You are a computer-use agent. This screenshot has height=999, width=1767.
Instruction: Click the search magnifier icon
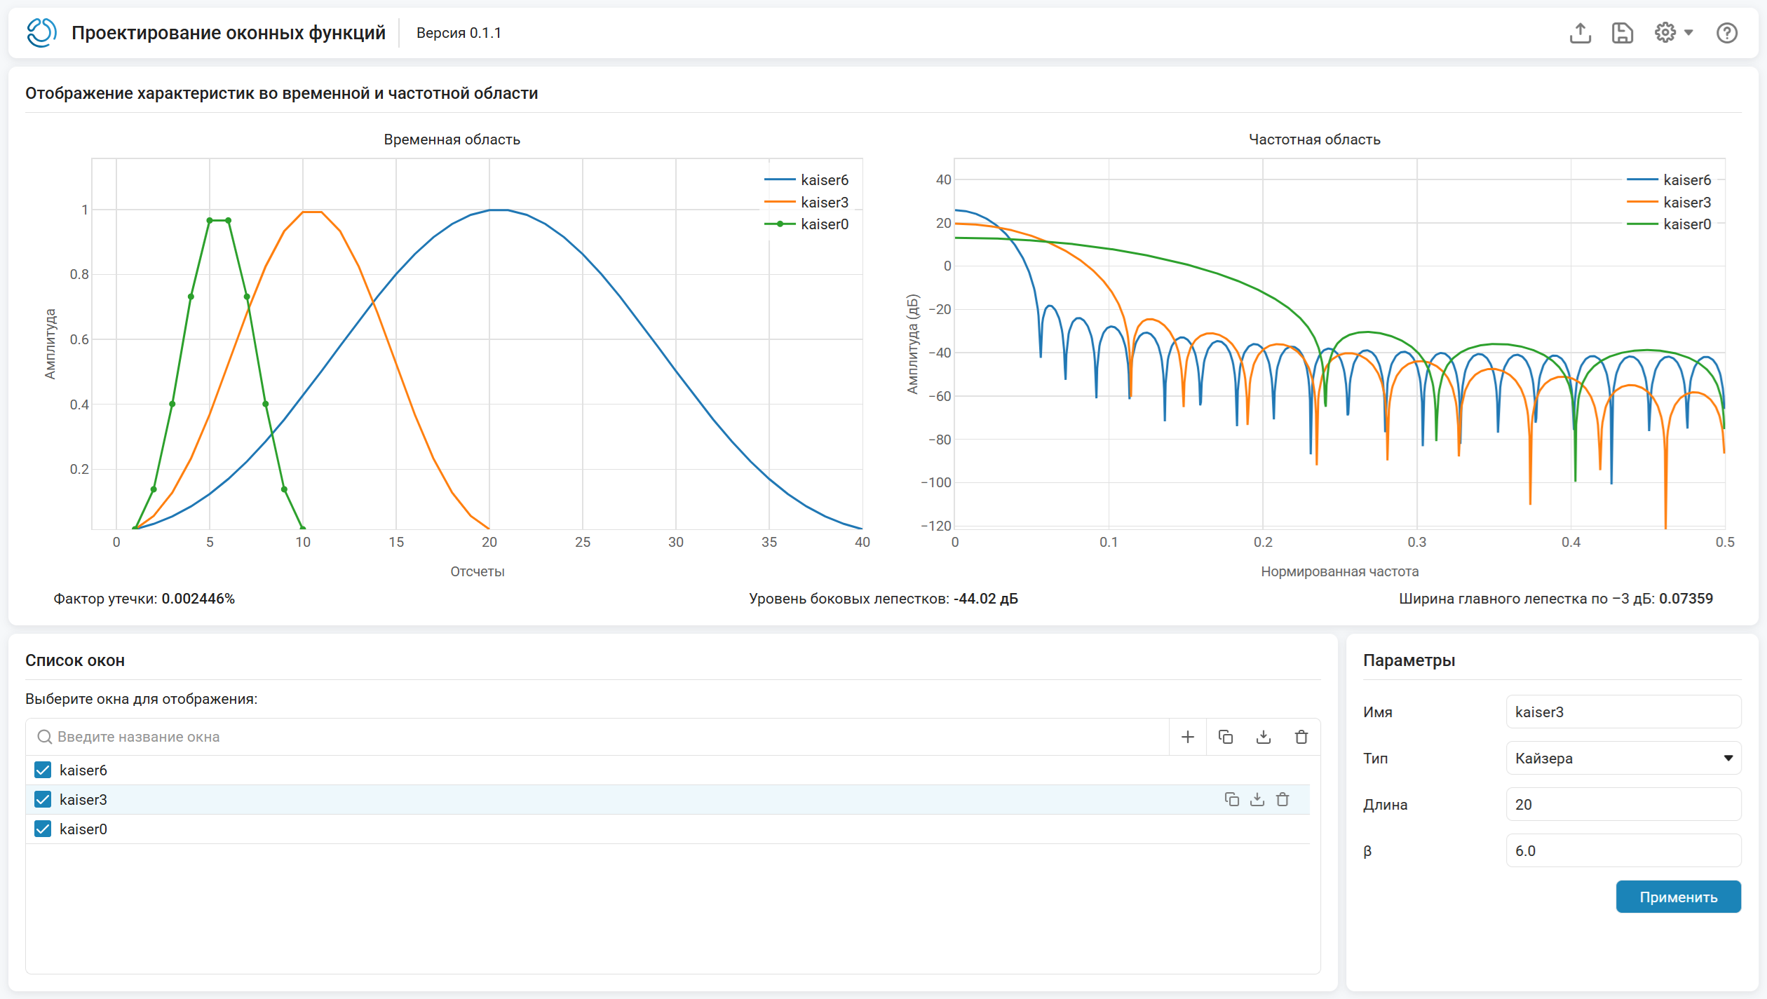(x=45, y=737)
